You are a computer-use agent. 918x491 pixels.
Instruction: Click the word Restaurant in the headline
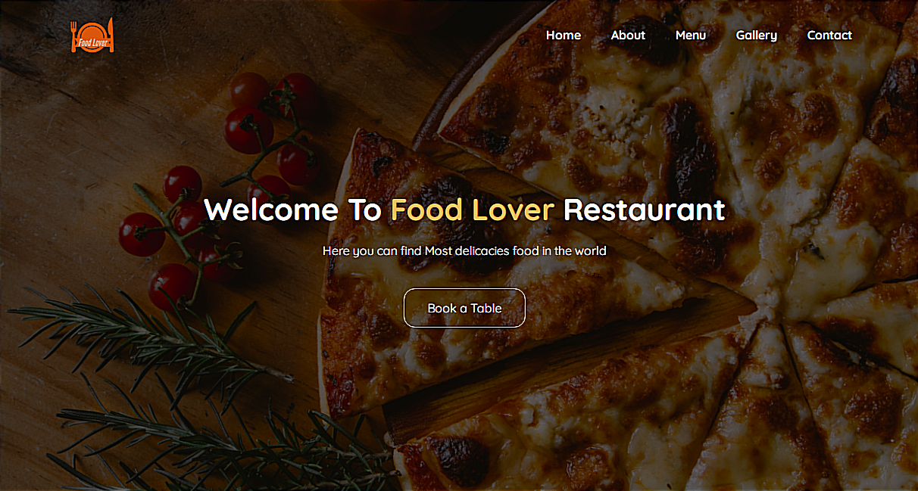pos(645,210)
